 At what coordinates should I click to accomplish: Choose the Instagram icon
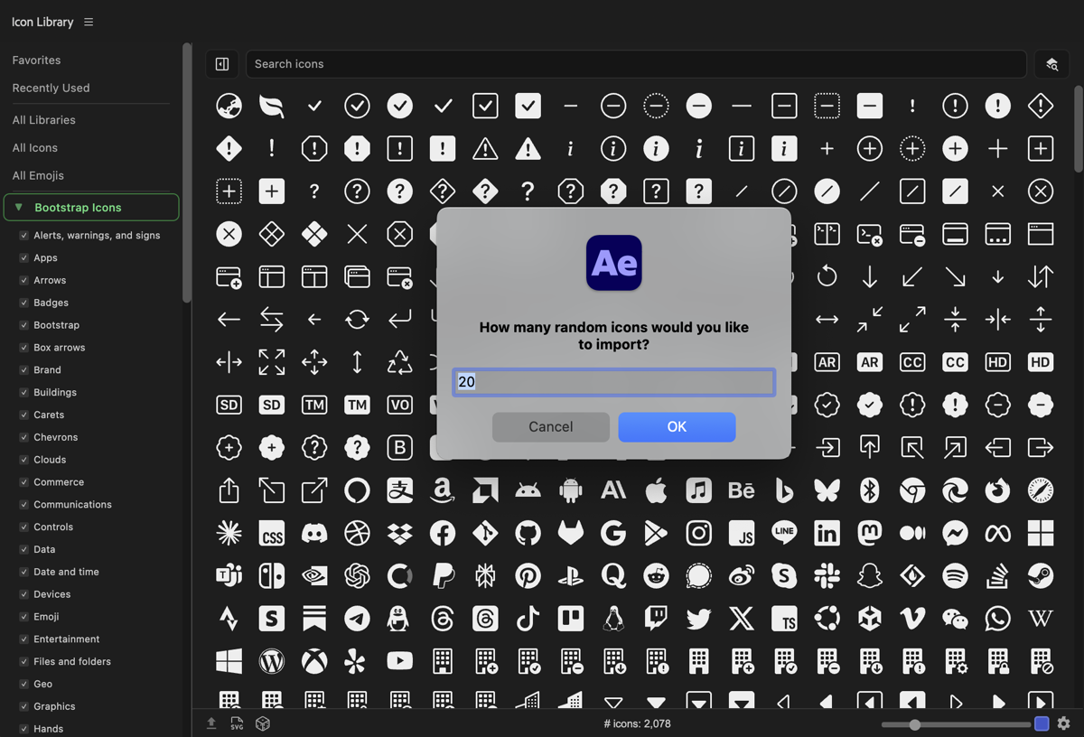tap(699, 533)
